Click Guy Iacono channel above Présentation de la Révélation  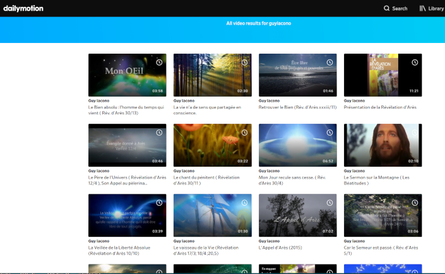pyautogui.click(x=354, y=100)
